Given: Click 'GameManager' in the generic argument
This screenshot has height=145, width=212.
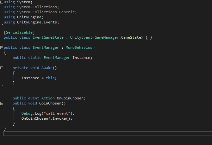Looking at the screenshot, I should (x=107, y=37).
